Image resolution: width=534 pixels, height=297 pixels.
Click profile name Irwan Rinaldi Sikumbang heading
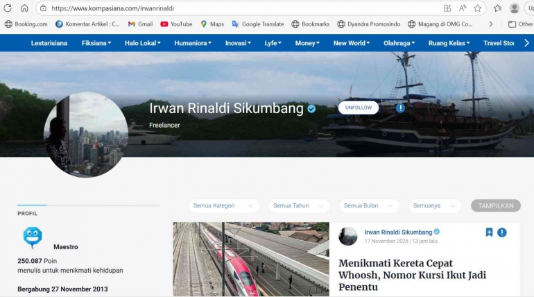pos(226,108)
